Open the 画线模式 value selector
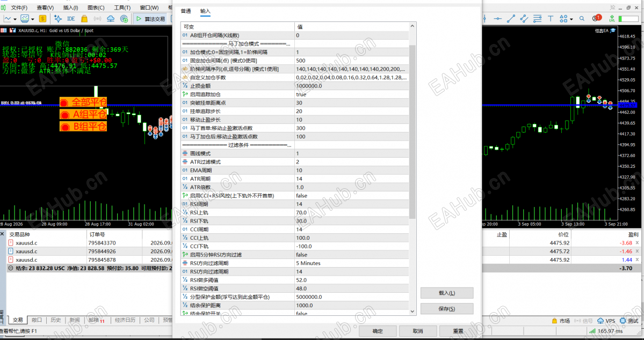The width and height of the screenshot is (644, 340). pos(352,153)
